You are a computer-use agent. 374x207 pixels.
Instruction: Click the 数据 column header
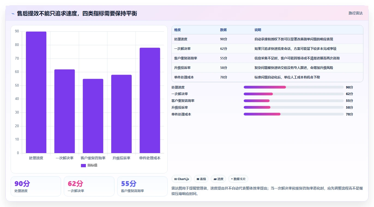[223, 30]
